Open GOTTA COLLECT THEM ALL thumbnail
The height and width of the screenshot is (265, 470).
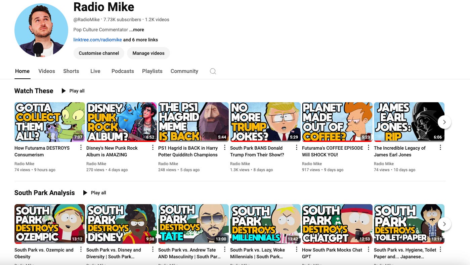coord(50,122)
